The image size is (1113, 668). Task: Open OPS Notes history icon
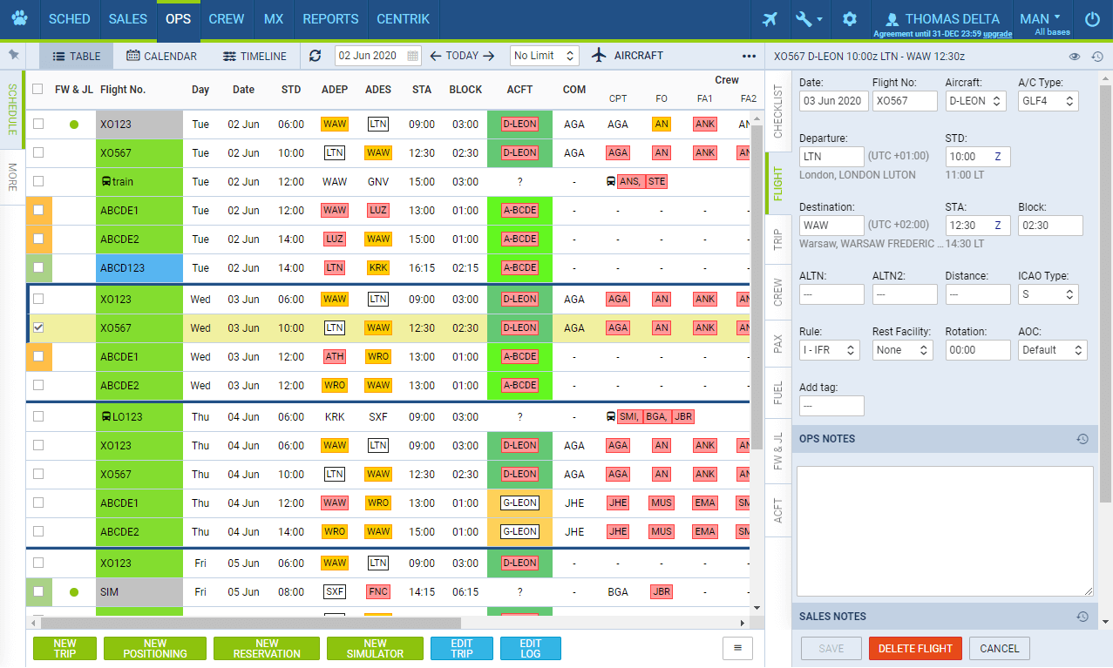pos(1082,439)
